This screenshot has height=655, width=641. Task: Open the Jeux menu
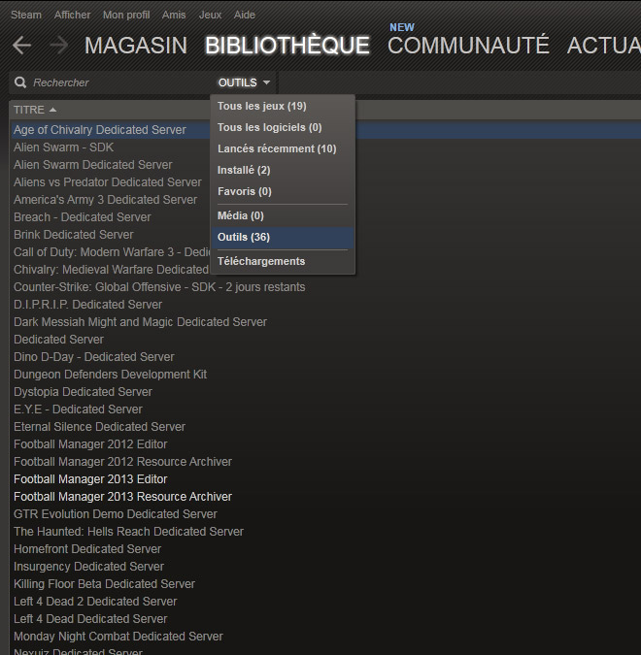(211, 15)
